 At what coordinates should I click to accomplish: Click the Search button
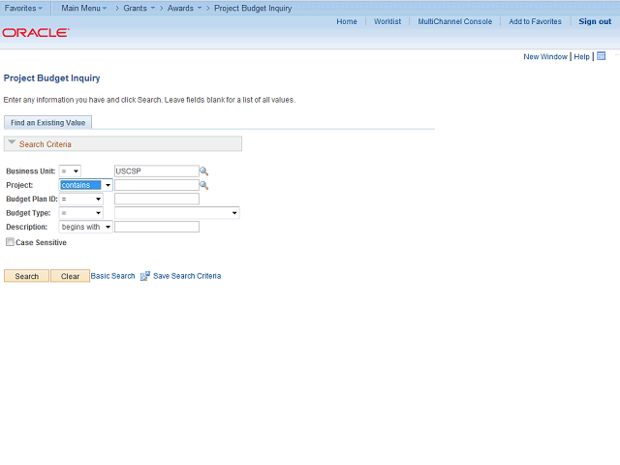point(26,276)
